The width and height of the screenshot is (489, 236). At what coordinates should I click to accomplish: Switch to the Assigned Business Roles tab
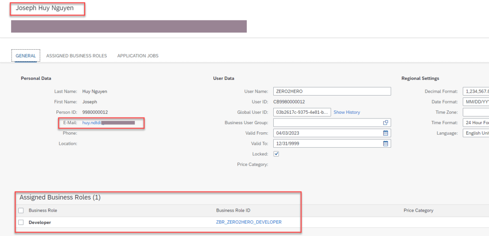[77, 56]
